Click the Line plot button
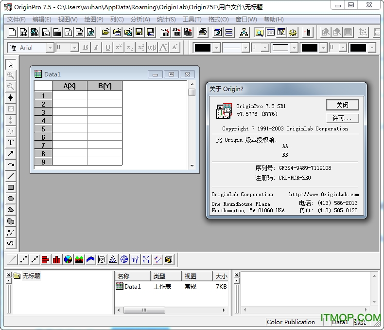This screenshot has width=384, height=330. [12, 259]
